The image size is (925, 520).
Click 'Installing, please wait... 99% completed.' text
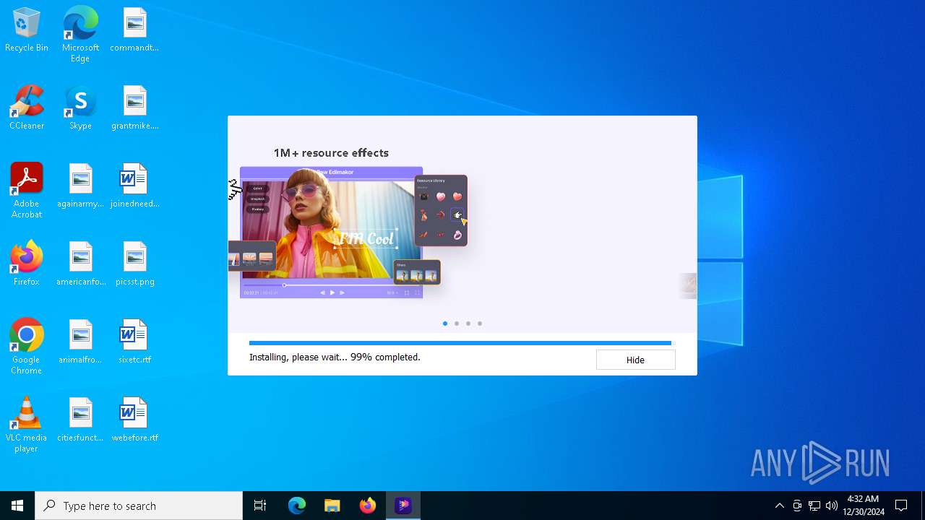click(x=335, y=357)
